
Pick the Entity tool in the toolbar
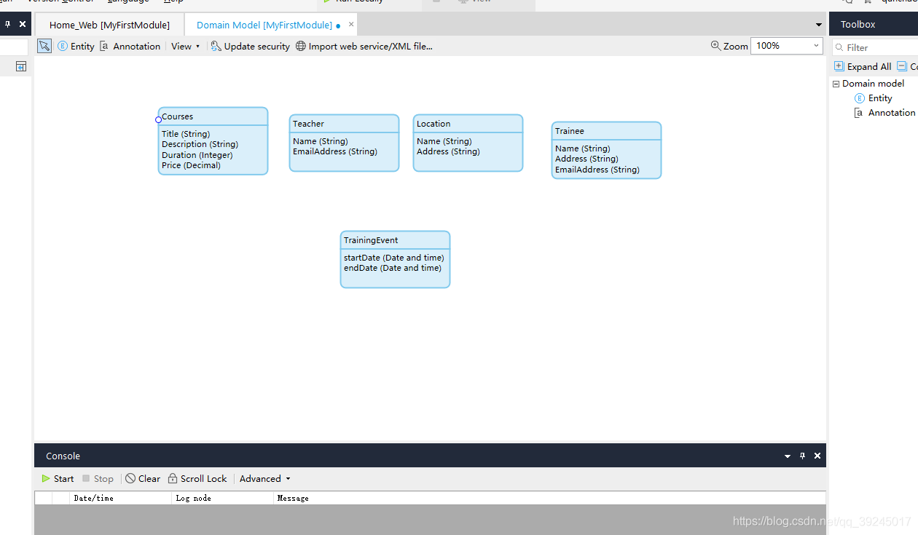[76, 46]
